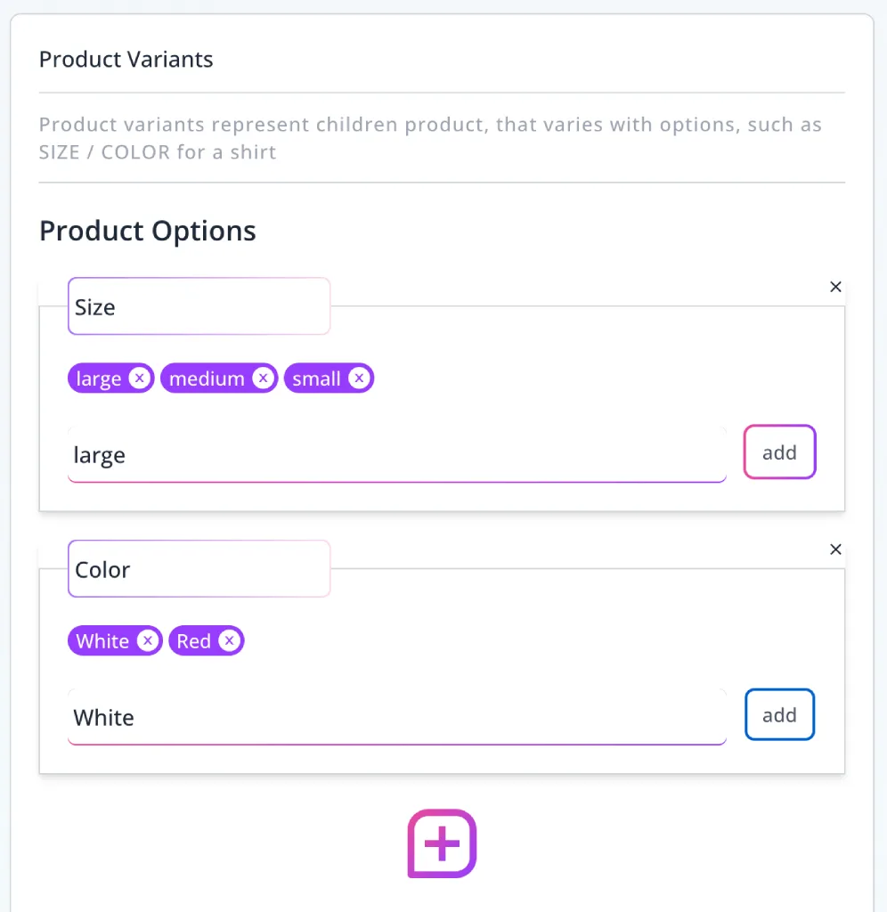This screenshot has height=912, width=887.
Task: Focus the Size option name field
Action: pos(199,307)
